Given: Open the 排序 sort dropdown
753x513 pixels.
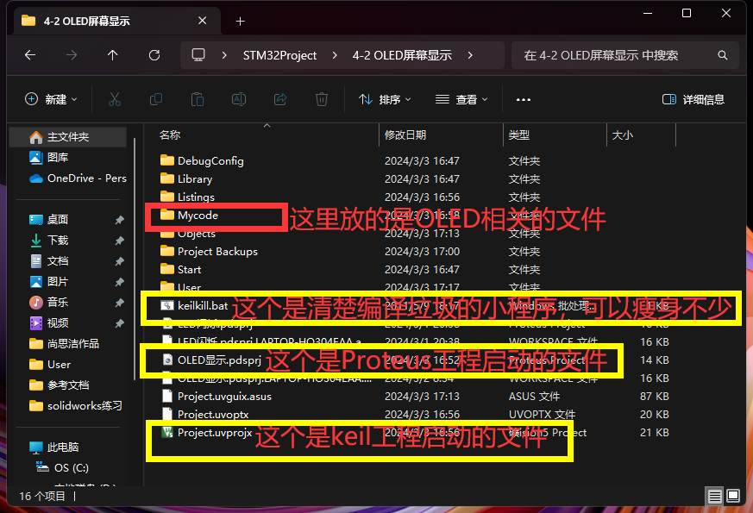Looking at the screenshot, I should [x=385, y=99].
